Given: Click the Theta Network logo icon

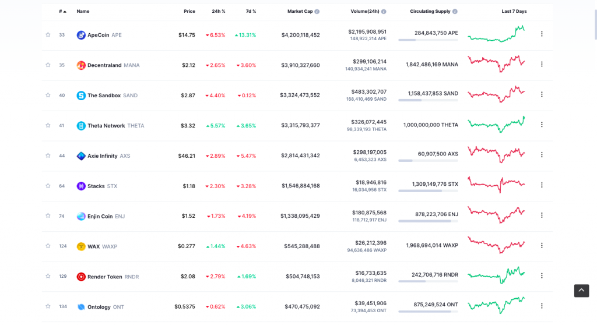Looking at the screenshot, I should coord(81,126).
